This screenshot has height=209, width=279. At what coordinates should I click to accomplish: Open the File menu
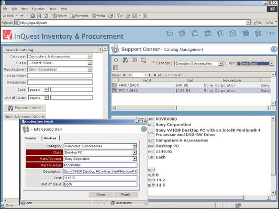[5, 9]
